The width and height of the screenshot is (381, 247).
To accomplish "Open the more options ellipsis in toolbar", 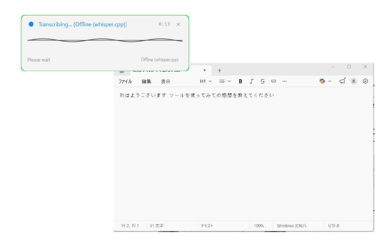I will click(285, 81).
